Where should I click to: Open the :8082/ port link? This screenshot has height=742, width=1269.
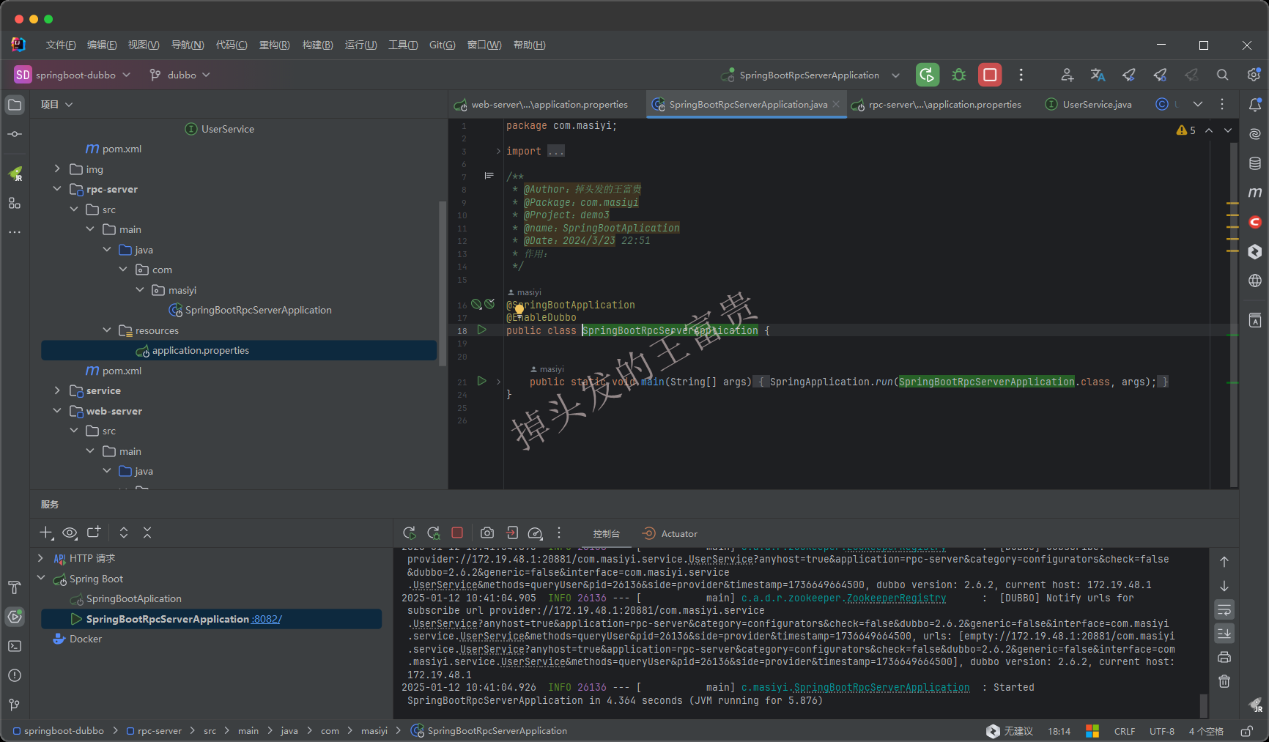click(x=267, y=619)
